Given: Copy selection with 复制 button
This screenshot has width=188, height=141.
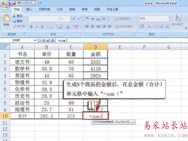Looking at the screenshot, I should pos(17,21).
